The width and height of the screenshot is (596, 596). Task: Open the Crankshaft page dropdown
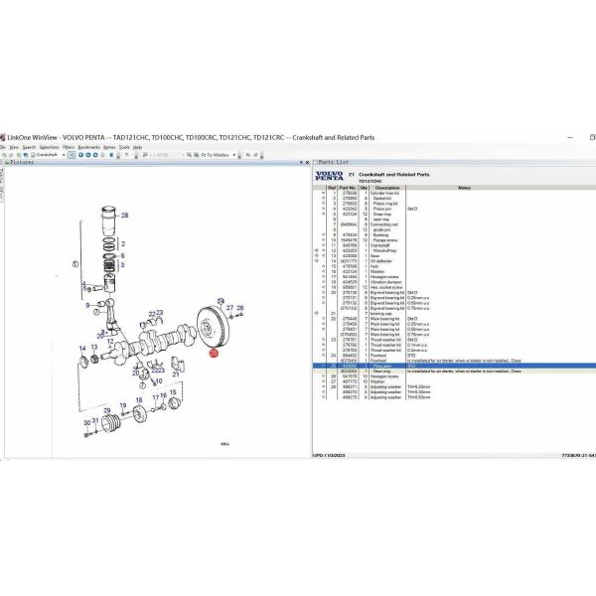64,155
